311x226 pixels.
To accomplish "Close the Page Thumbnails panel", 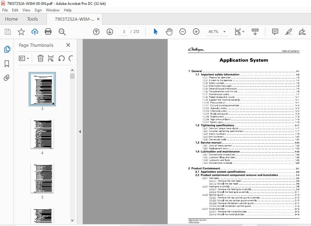I will click(68, 45).
